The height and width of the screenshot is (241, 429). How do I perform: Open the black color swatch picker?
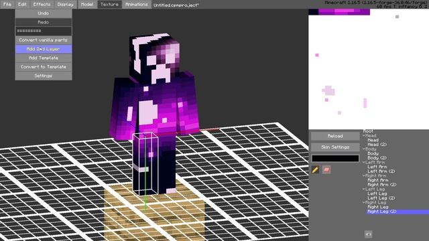click(x=335, y=158)
